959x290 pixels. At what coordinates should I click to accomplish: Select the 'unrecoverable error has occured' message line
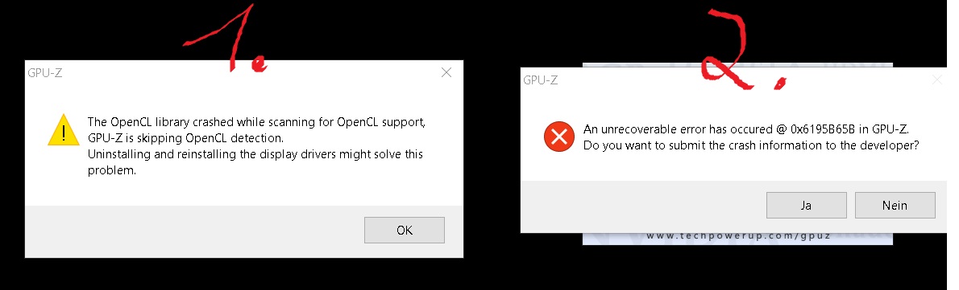pos(747,129)
